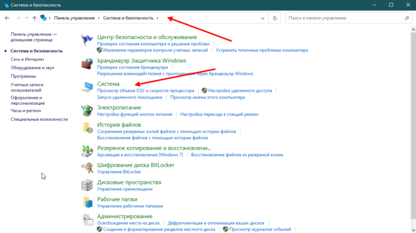Click Устранить типичные проблемы компьютера
Viewport: 416px width, 233px height.
[x=262, y=50]
